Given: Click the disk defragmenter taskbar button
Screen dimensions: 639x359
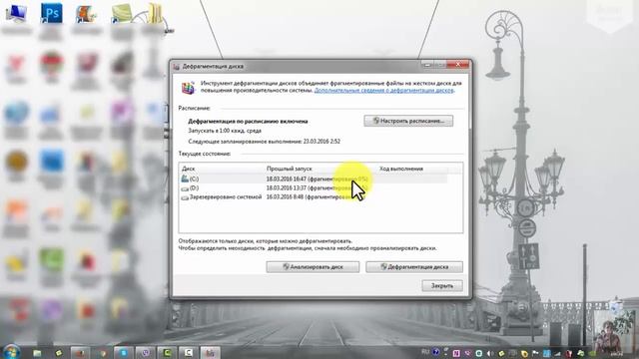Looking at the screenshot, I should coord(210,352).
